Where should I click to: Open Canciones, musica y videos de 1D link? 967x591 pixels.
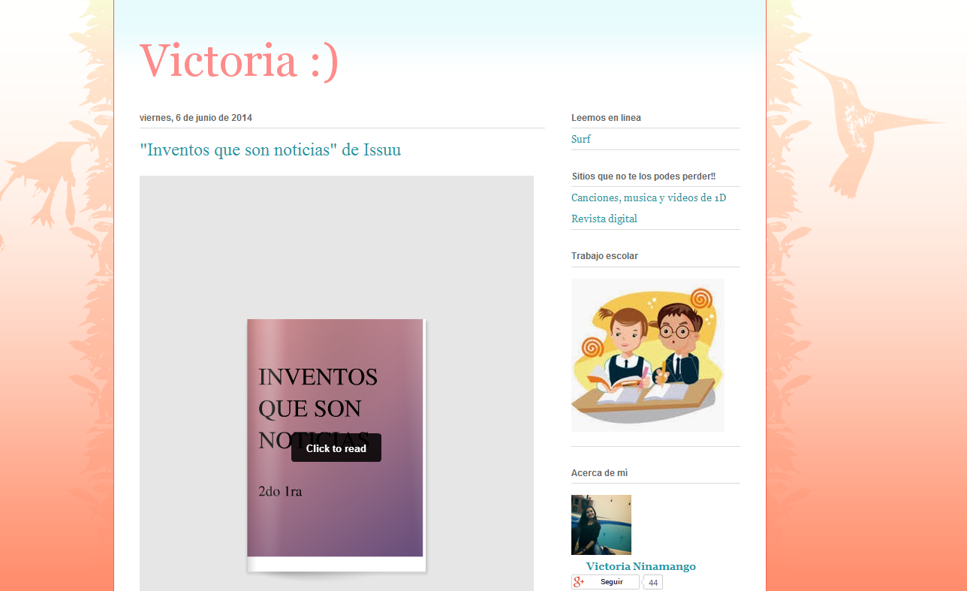pyautogui.click(x=648, y=198)
